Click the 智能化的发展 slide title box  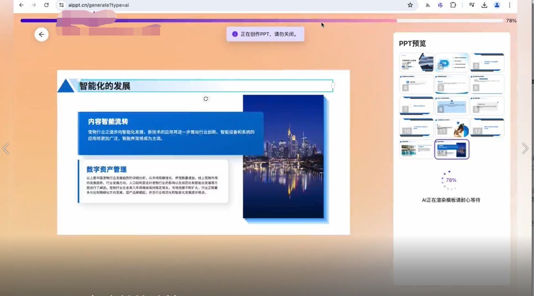[x=205, y=86]
